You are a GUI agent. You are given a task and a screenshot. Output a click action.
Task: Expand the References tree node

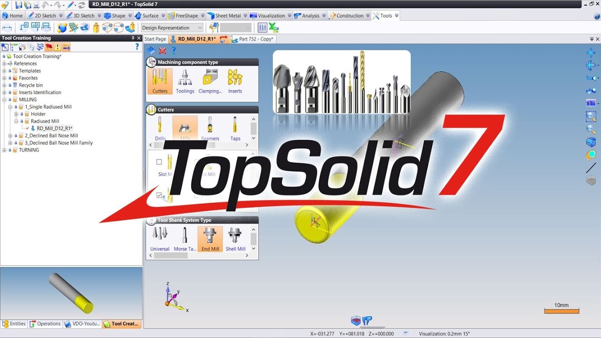click(4, 63)
